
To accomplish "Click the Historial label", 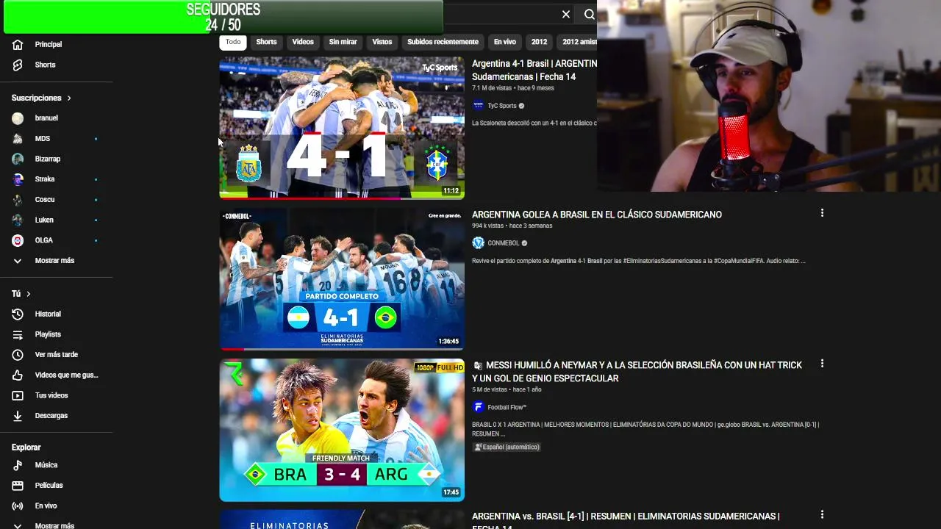I will pyautogui.click(x=48, y=314).
